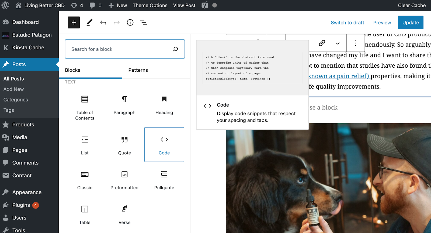Screen dimensions: 431x233
Task: Insert a Code block
Action: pyautogui.click(x=164, y=144)
